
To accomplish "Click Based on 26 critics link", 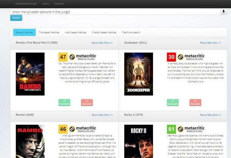I will (86, 131).
